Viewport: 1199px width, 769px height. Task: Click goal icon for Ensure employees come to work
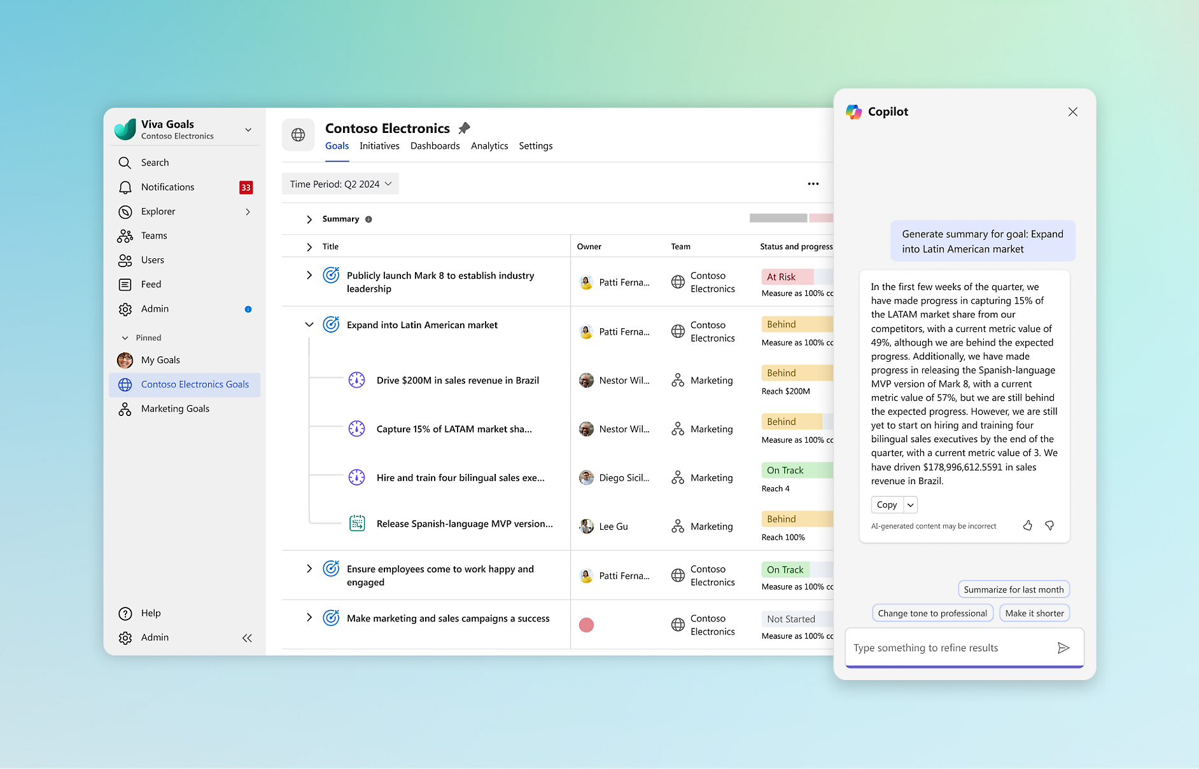pos(331,569)
